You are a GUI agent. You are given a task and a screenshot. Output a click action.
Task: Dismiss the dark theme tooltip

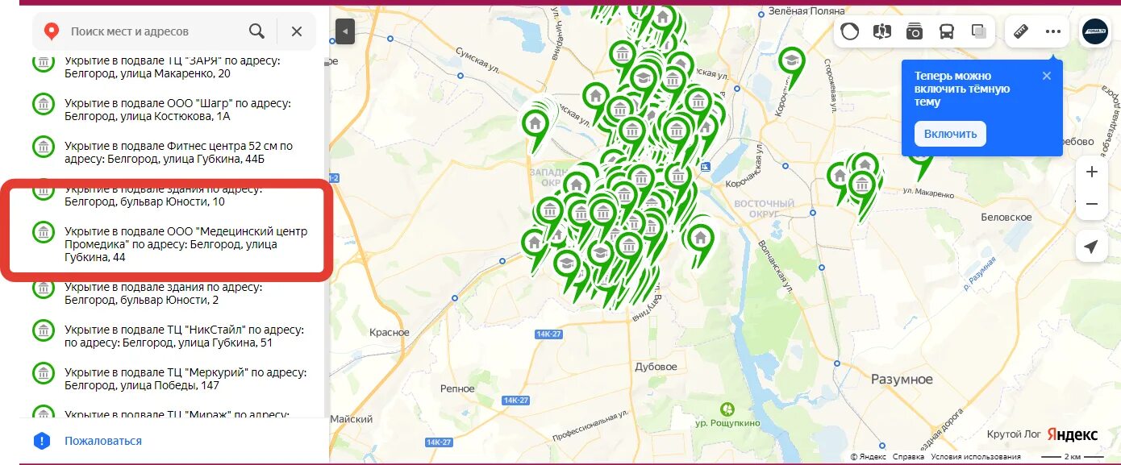tap(1047, 76)
